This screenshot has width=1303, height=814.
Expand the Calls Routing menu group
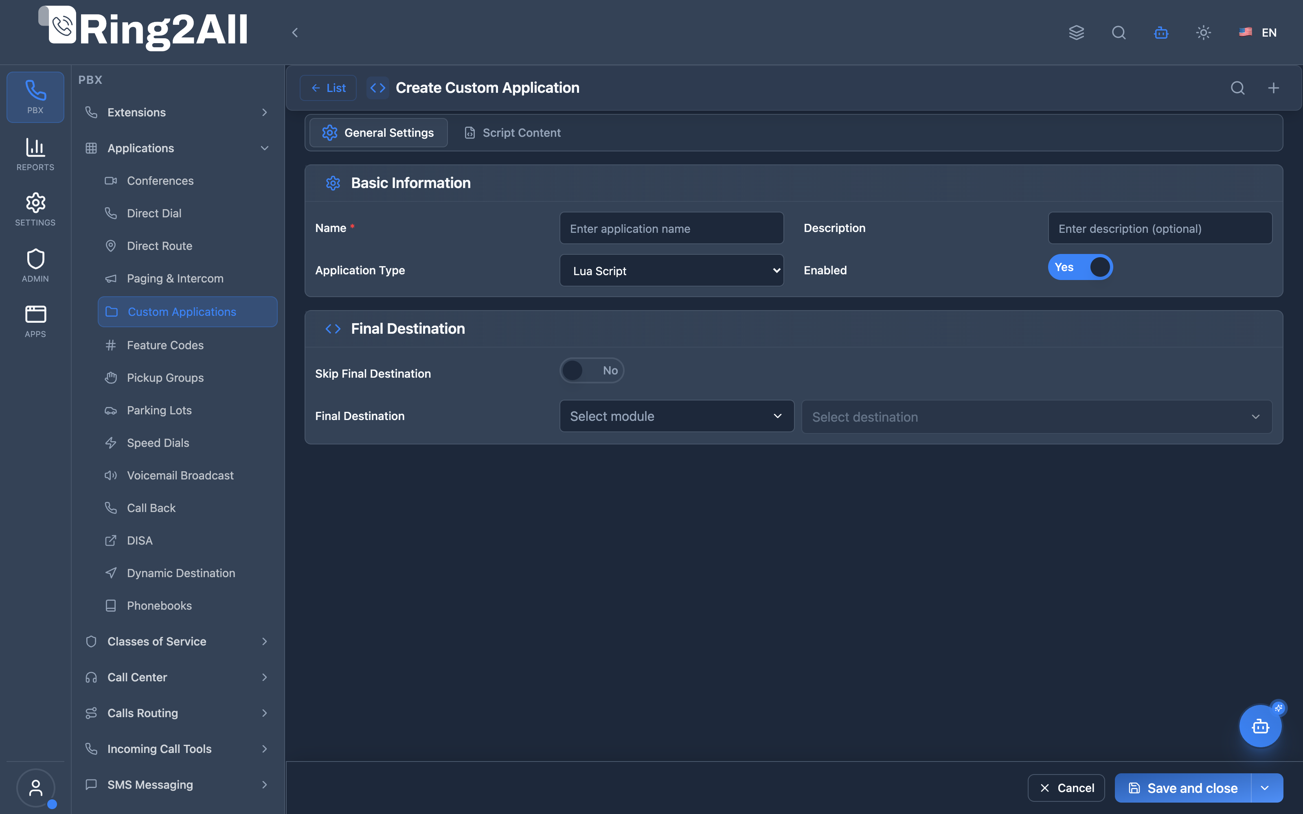point(177,713)
